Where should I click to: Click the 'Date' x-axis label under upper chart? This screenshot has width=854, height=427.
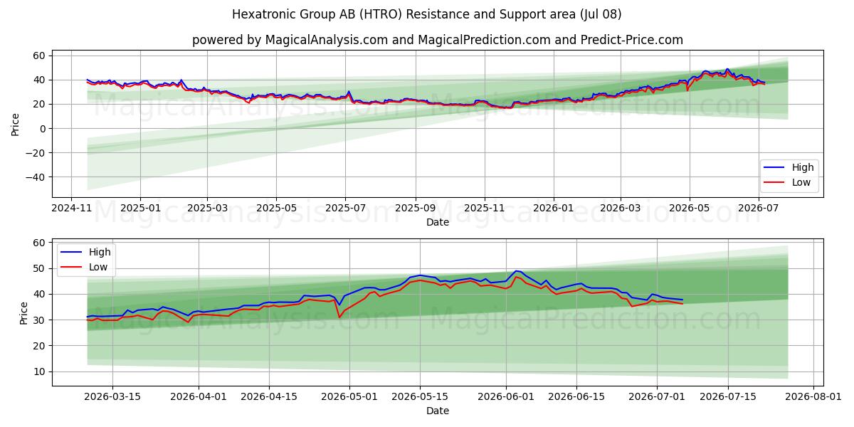pos(437,223)
